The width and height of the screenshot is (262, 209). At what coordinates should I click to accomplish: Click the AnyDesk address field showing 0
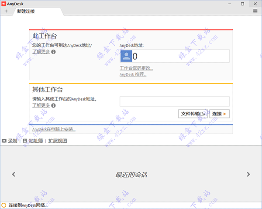(175, 56)
